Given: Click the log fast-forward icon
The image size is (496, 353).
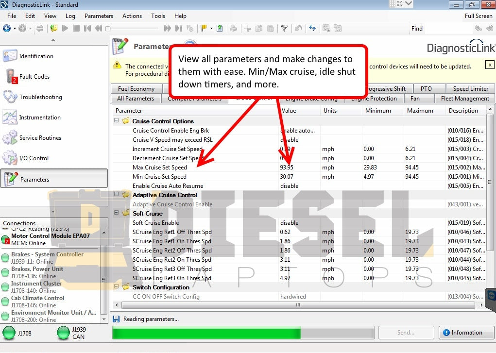Looking at the screenshot, I should click(x=167, y=29).
